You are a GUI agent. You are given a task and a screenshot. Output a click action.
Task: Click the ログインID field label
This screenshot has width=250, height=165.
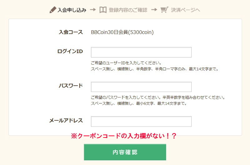click(70, 51)
